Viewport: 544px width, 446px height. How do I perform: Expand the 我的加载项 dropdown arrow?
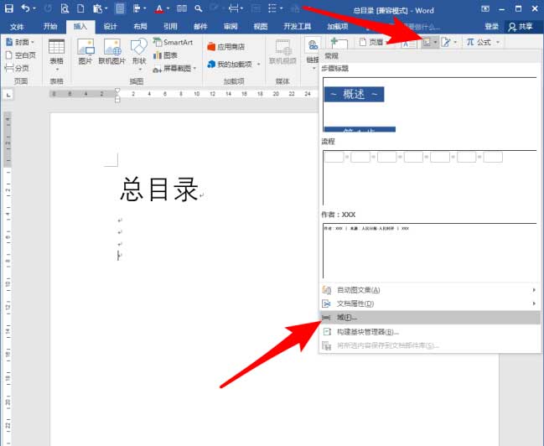pyautogui.click(x=258, y=65)
